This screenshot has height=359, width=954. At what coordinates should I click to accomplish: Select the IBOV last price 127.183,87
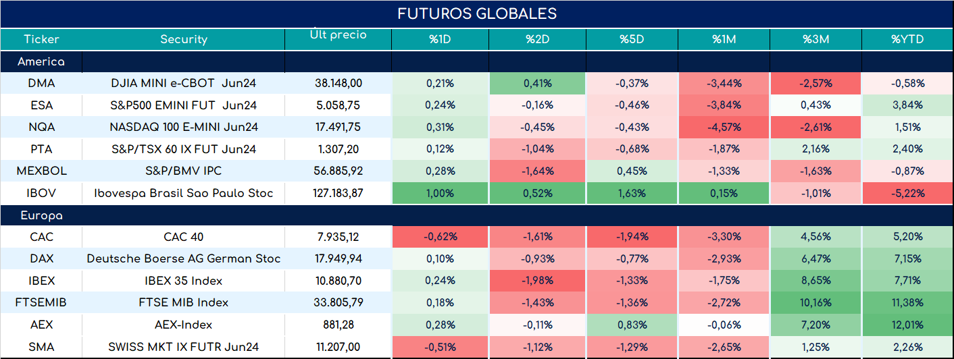[338, 193]
